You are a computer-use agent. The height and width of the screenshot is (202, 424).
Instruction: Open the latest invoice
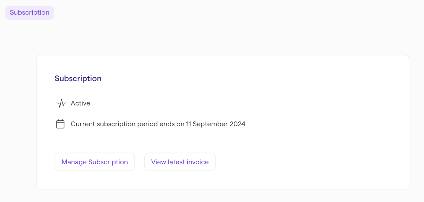click(x=180, y=162)
